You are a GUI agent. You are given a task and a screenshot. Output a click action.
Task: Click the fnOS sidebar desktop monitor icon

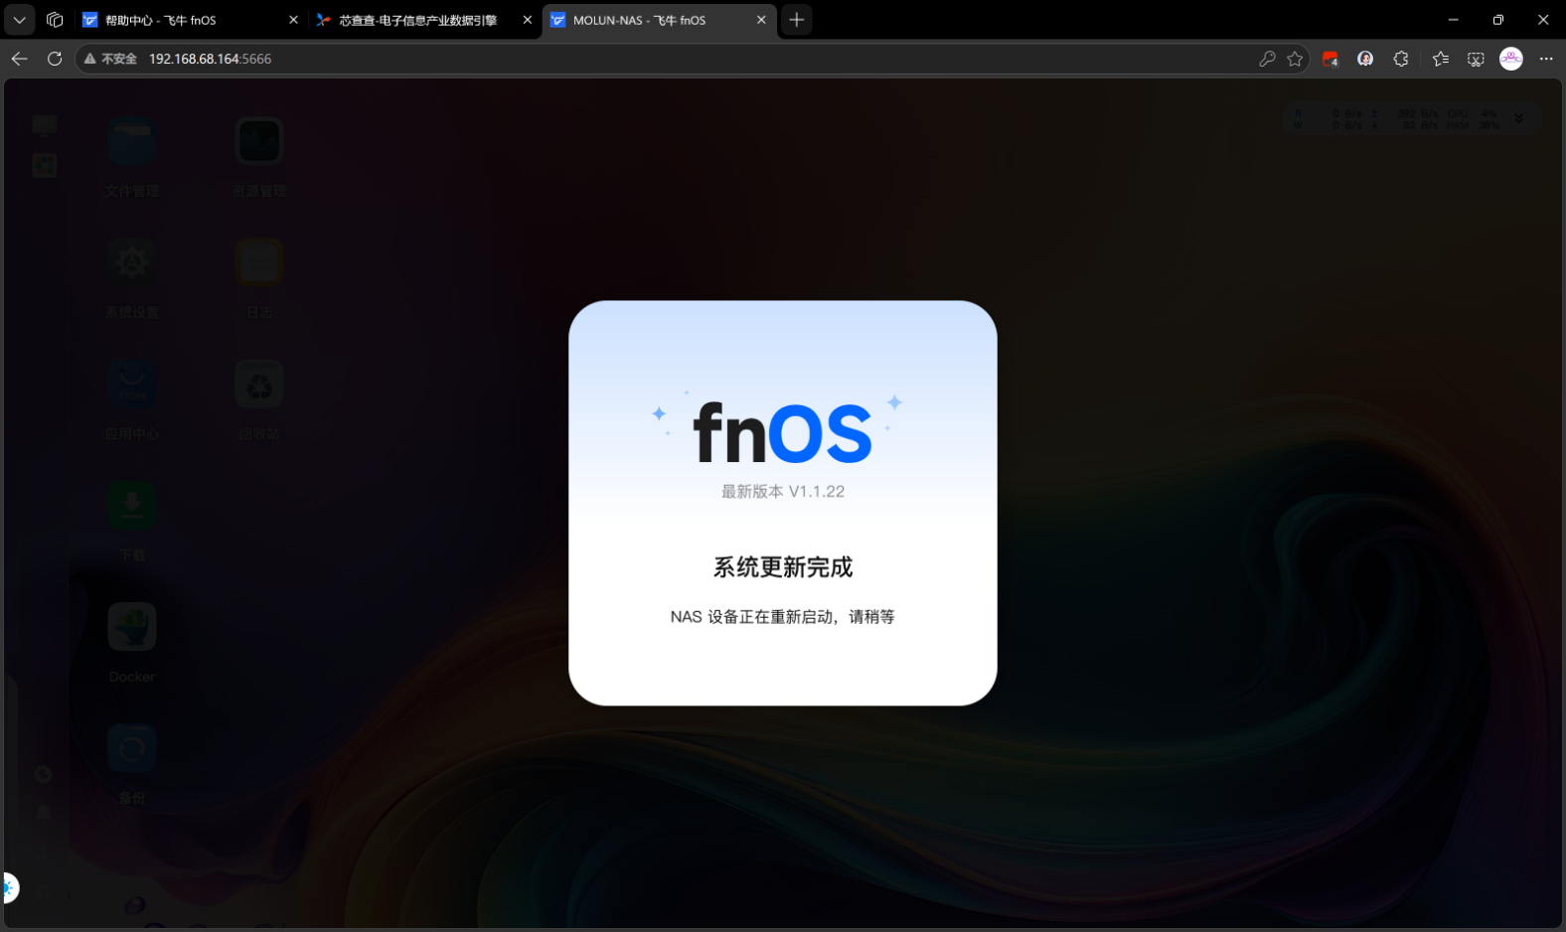pyautogui.click(x=45, y=125)
